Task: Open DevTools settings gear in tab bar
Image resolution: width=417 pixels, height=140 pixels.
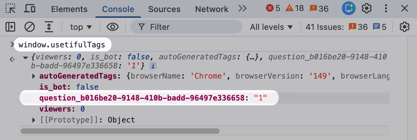Action: (367, 9)
